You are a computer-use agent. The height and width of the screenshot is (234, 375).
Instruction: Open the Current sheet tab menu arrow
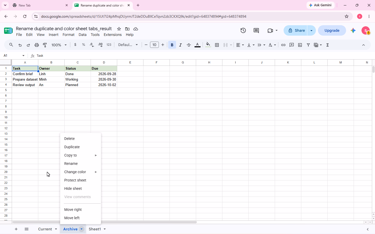[56, 229]
